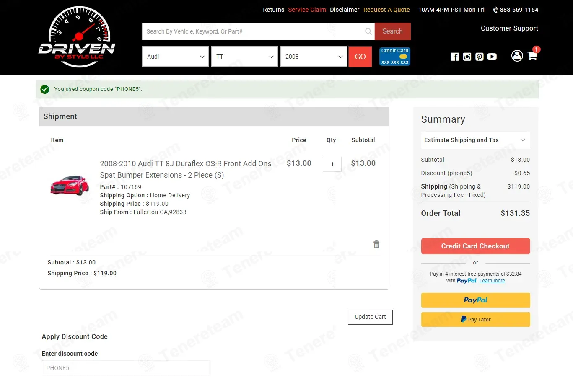Open the shopping cart icon
This screenshot has width=573, height=380.
pos(532,56)
